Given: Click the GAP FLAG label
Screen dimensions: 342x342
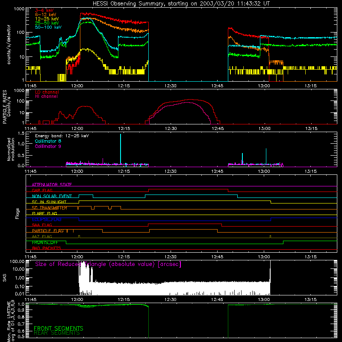Looking at the screenshot, I should pos(42,190).
